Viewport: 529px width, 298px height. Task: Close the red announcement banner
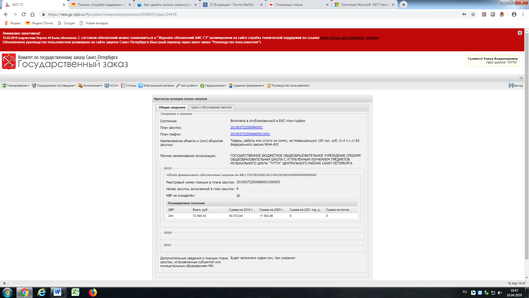(520, 33)
